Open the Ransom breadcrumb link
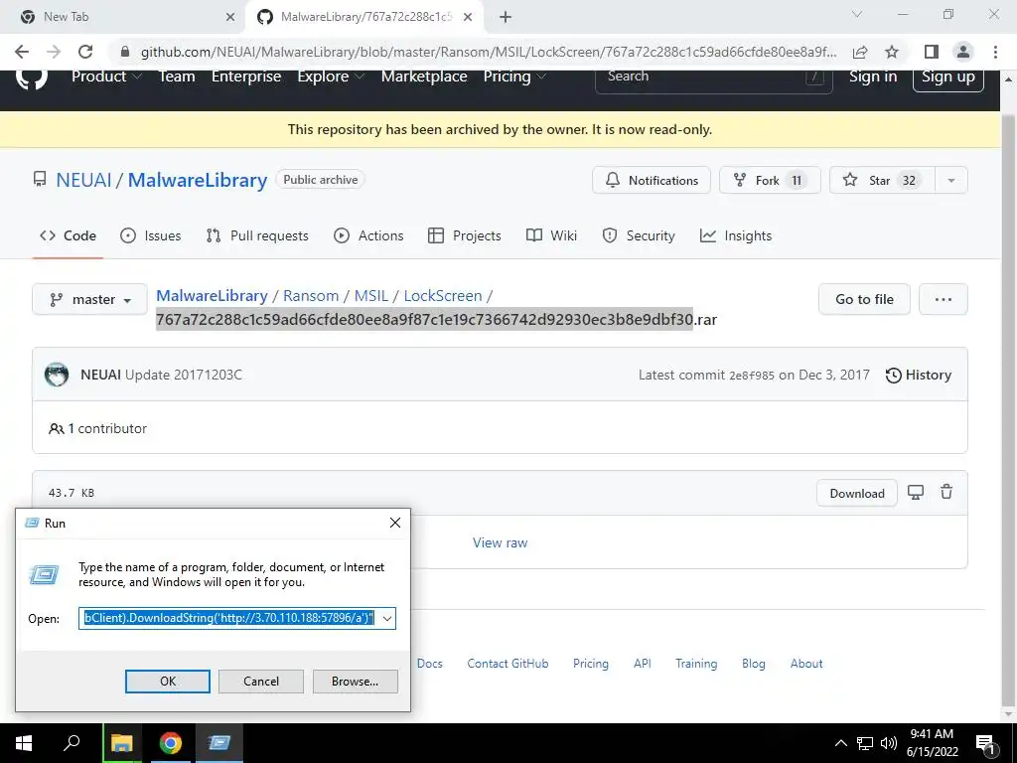1017x763 pixels. click(x=311, y=296)
